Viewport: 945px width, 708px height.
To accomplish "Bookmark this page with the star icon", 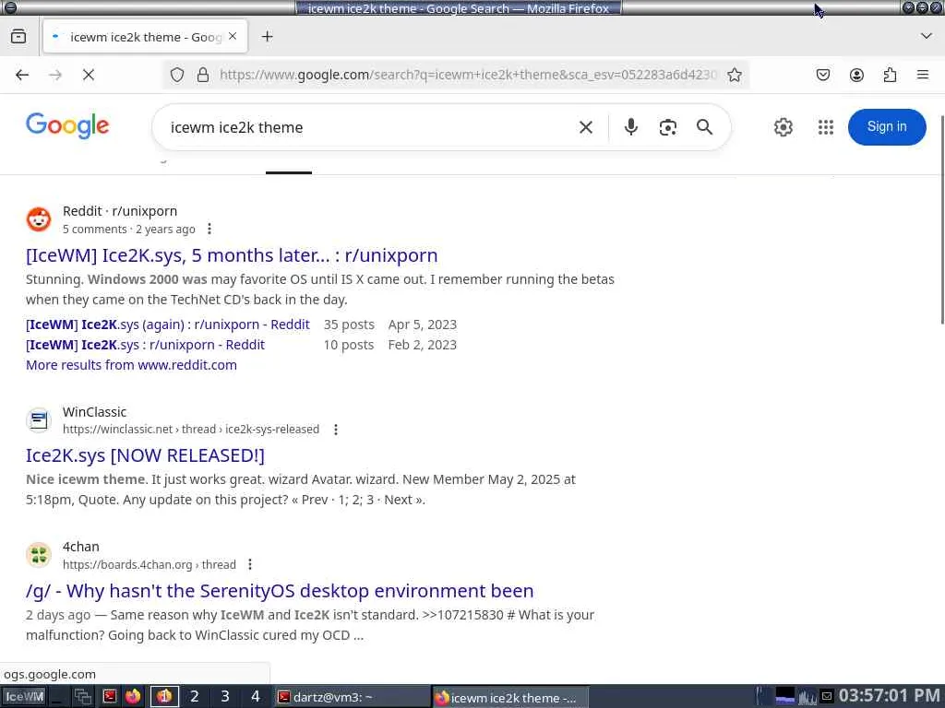I will [x=734, y=75].
